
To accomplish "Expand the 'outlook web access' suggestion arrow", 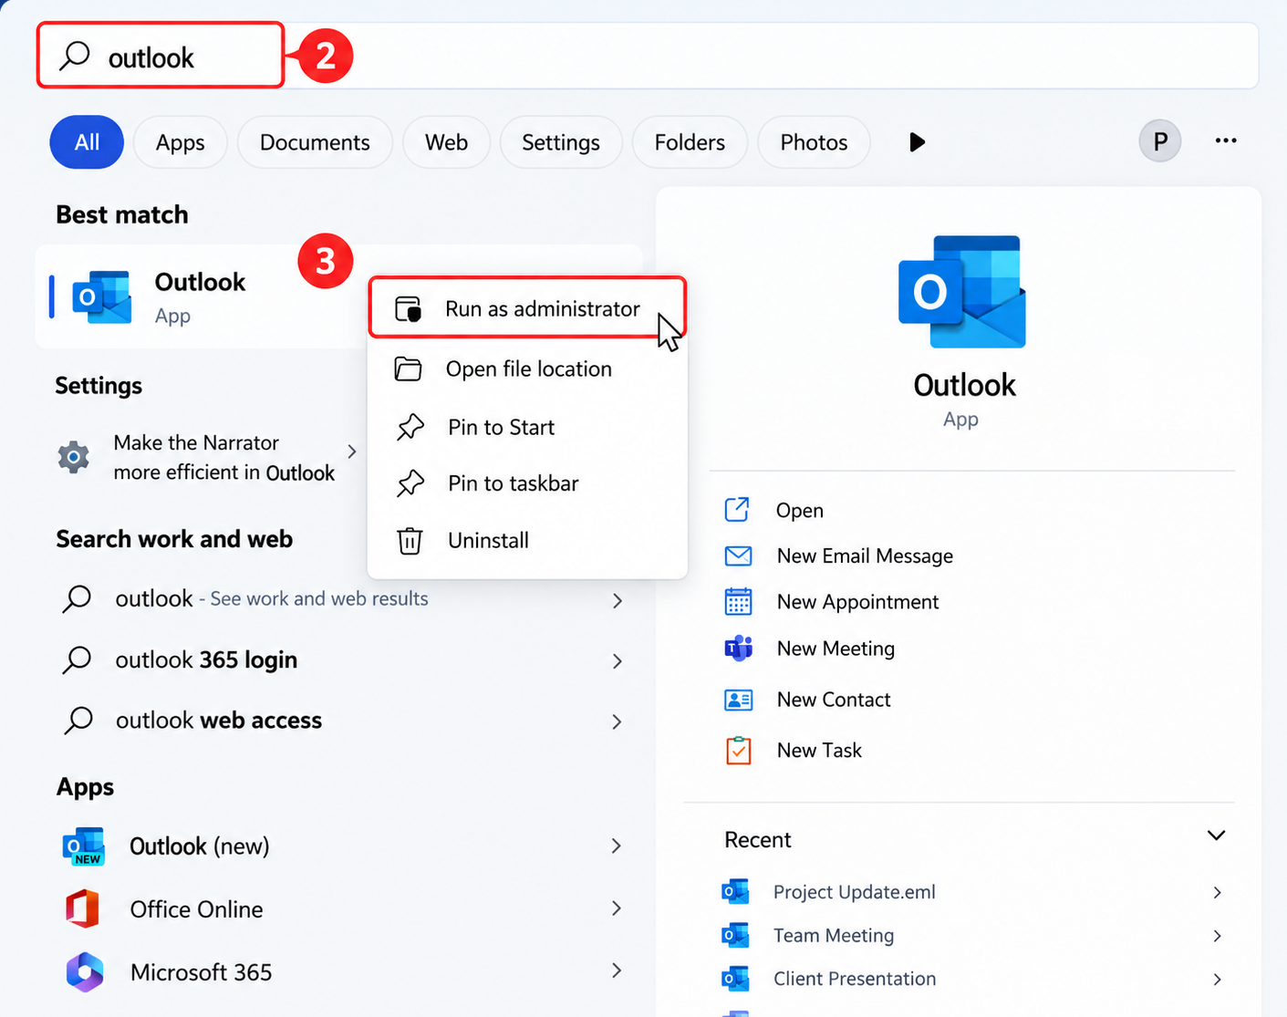I will coord(618,721).
